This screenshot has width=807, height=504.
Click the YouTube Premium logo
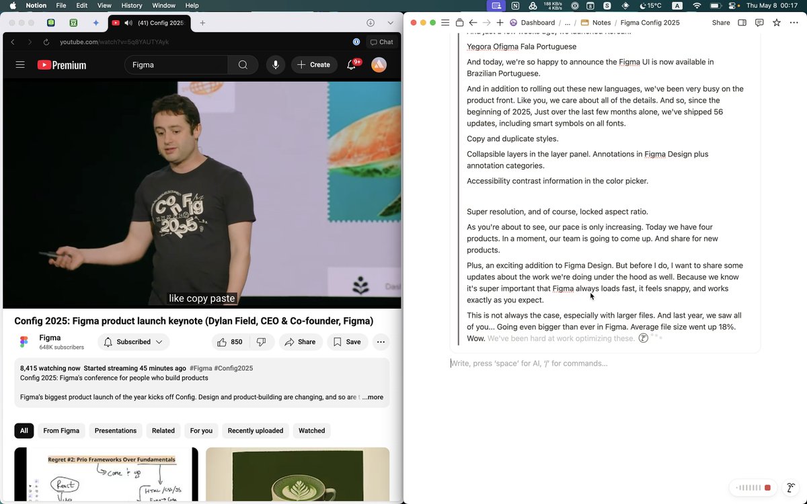[62, 65]
